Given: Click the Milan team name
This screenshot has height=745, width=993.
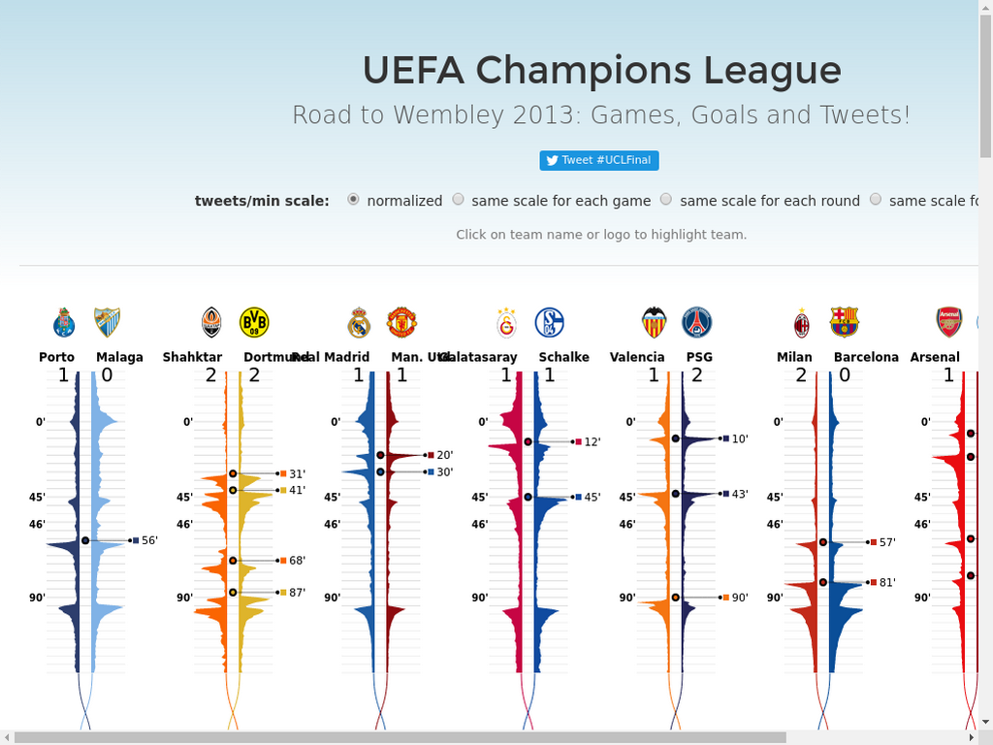Looking at the screenshot, I should (x=794, y=357).
